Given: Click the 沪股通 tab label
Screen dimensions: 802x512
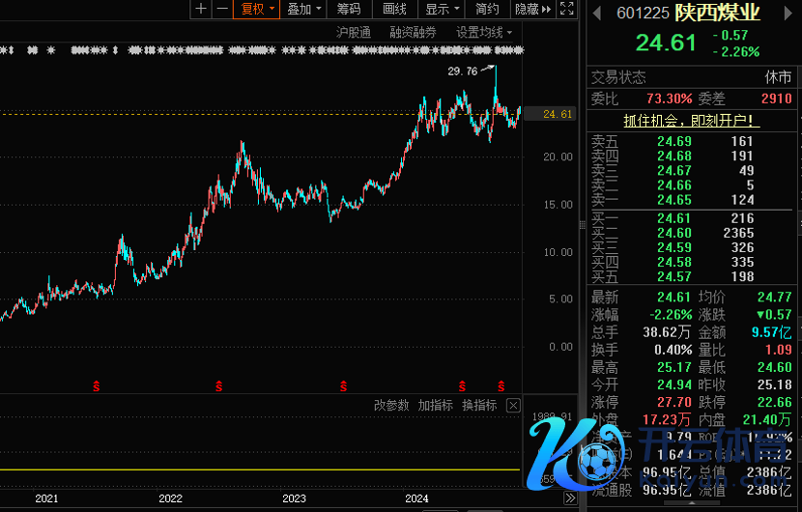Looking at the screenshot, I should point(354,32).
